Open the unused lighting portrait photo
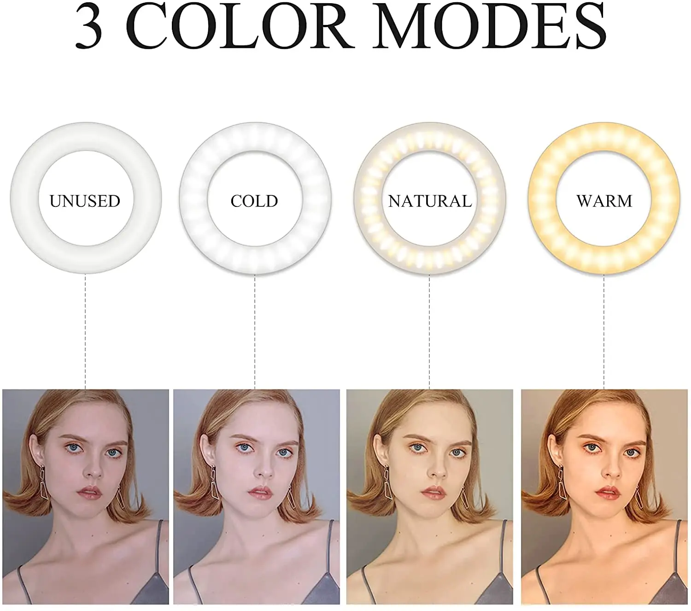 pyautogui.click(x=86, y=497)
